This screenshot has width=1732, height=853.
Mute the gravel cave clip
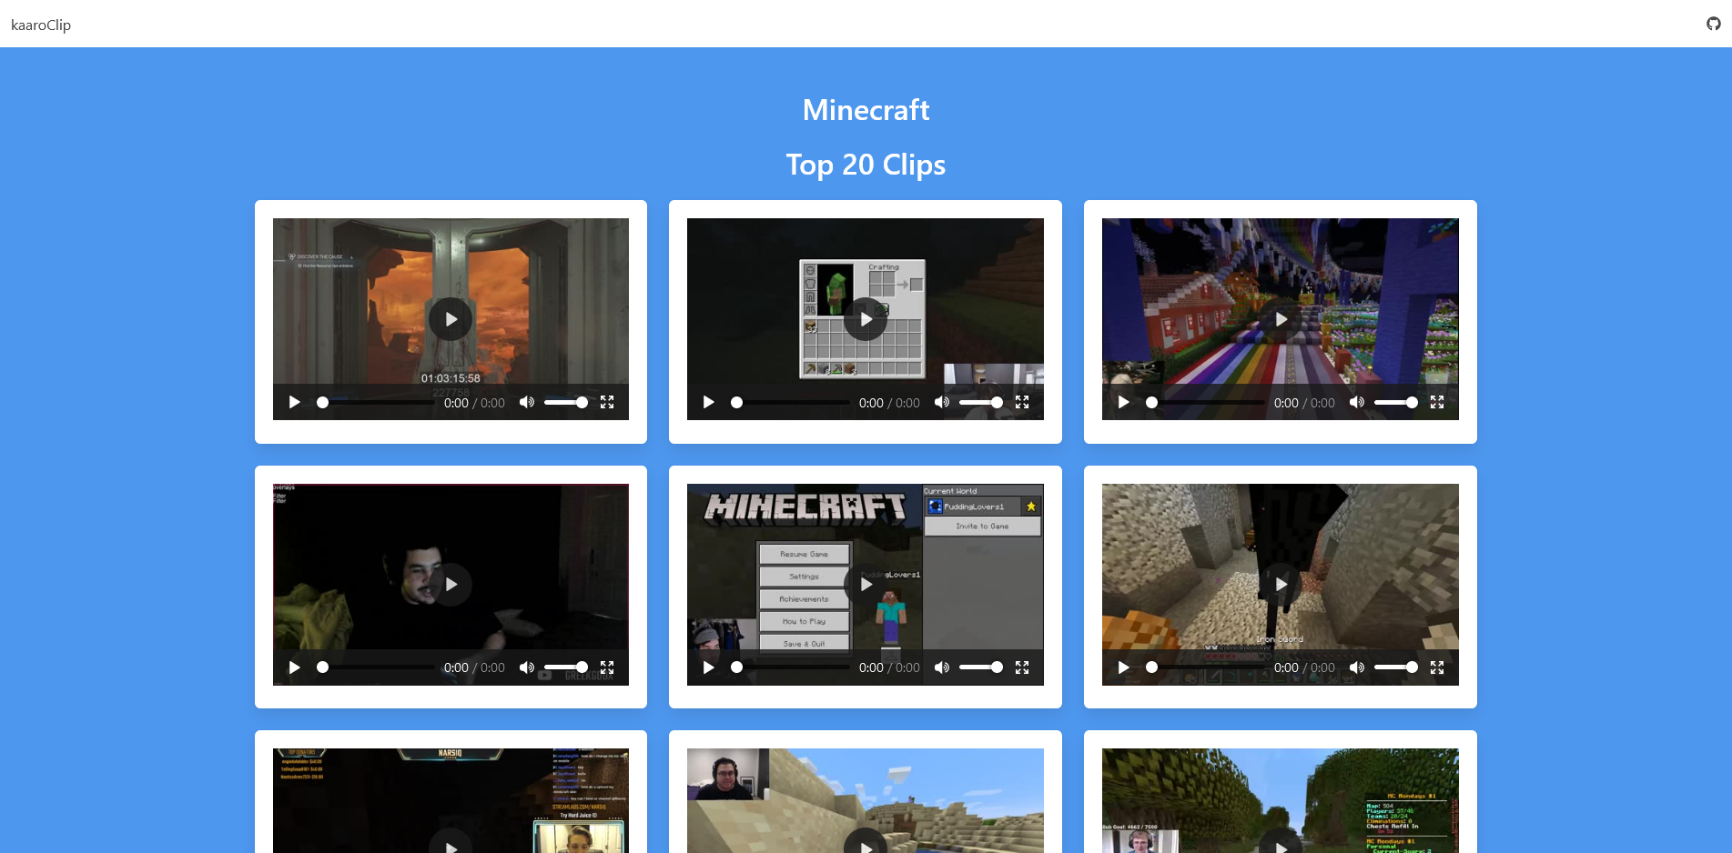(x=1357, y=667)
